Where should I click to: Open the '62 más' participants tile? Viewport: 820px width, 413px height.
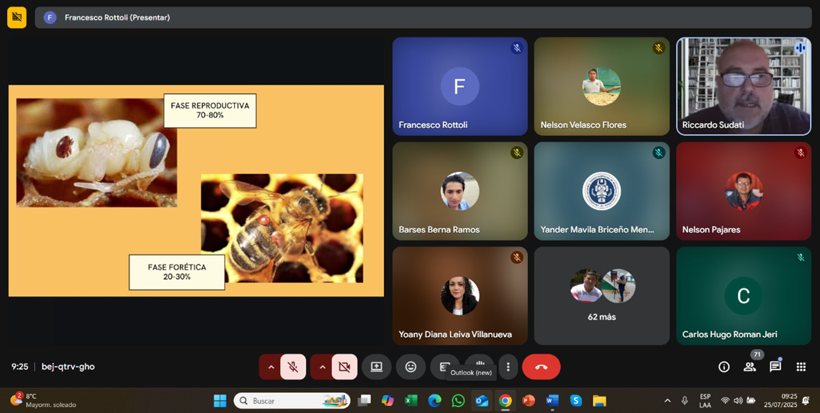coord(601,295)
